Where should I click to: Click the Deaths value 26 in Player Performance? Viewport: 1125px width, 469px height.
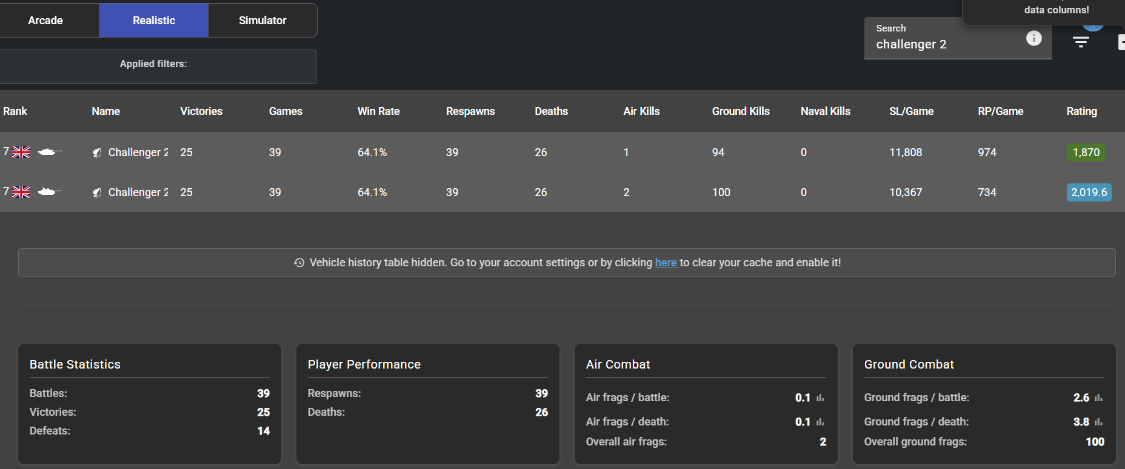point(541,412)
